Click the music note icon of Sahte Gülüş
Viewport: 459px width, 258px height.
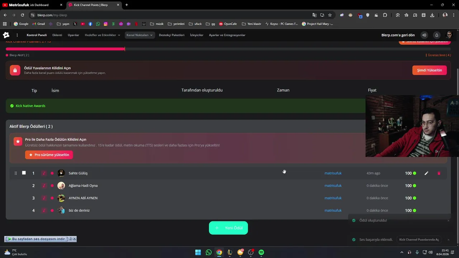coord(44,173)
